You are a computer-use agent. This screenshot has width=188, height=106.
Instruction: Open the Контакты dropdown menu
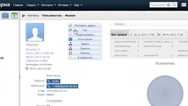pos(48,5)
